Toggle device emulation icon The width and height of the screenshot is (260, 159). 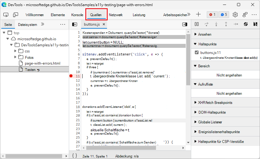(x=16, y=15)
